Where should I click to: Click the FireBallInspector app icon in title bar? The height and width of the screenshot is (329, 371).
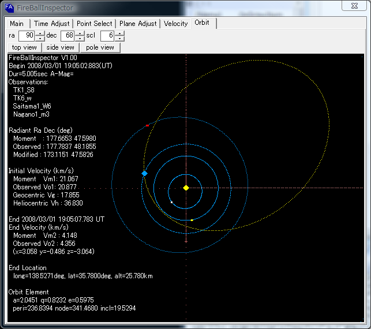[9, 7]
